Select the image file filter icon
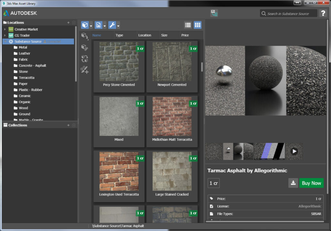This screenshot has width=331, height=231. pos(98,25)
